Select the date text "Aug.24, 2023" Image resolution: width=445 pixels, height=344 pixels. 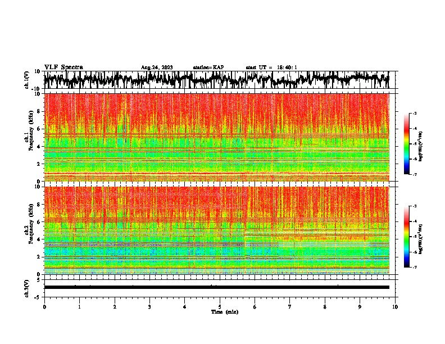(x=157, y=67)
